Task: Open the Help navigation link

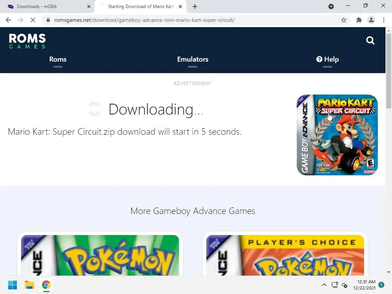Action: pos(328,59)
